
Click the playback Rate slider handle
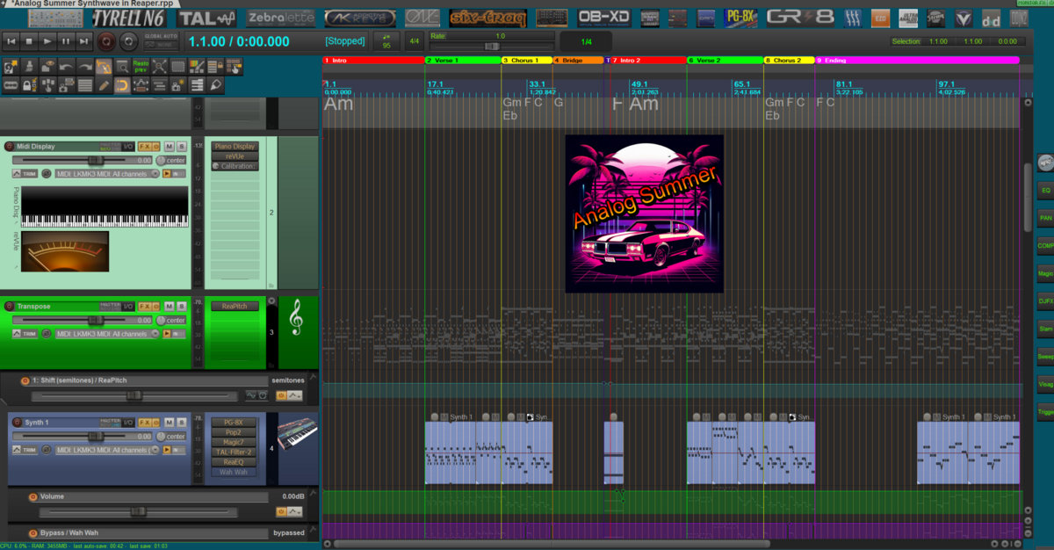point(491,46)
